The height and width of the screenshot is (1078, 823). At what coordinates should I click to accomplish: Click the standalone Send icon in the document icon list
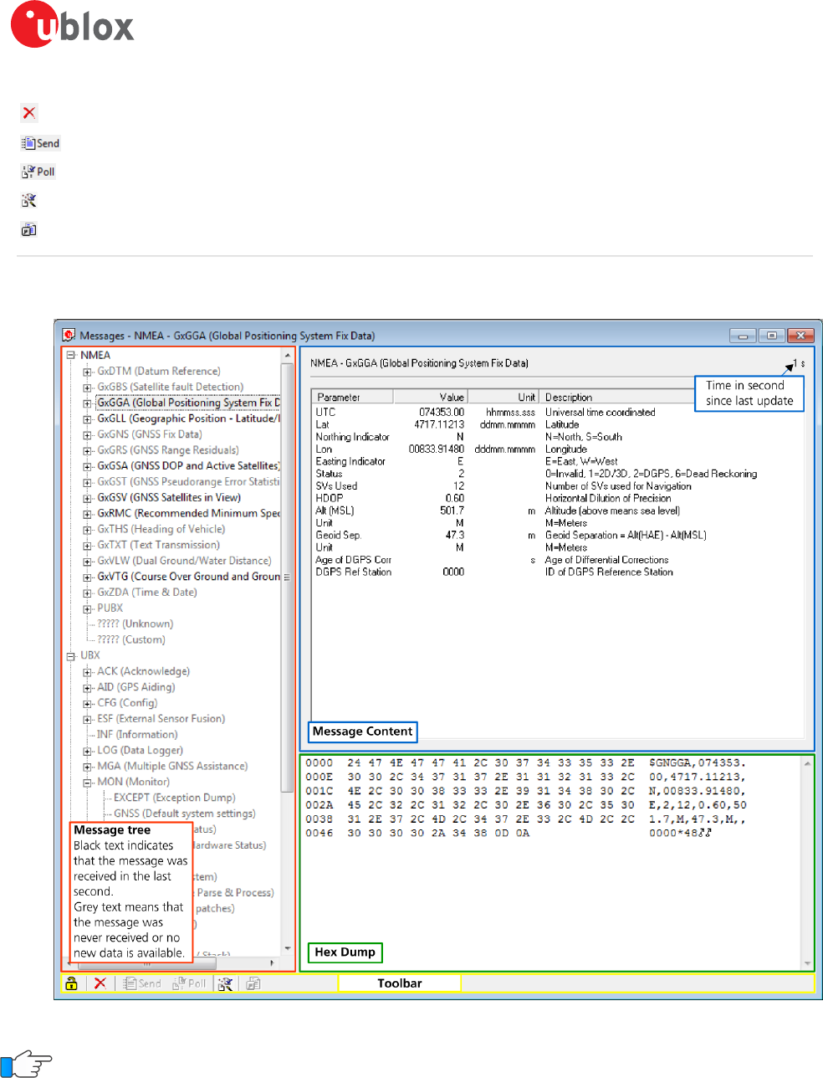[x=40, y=143]
